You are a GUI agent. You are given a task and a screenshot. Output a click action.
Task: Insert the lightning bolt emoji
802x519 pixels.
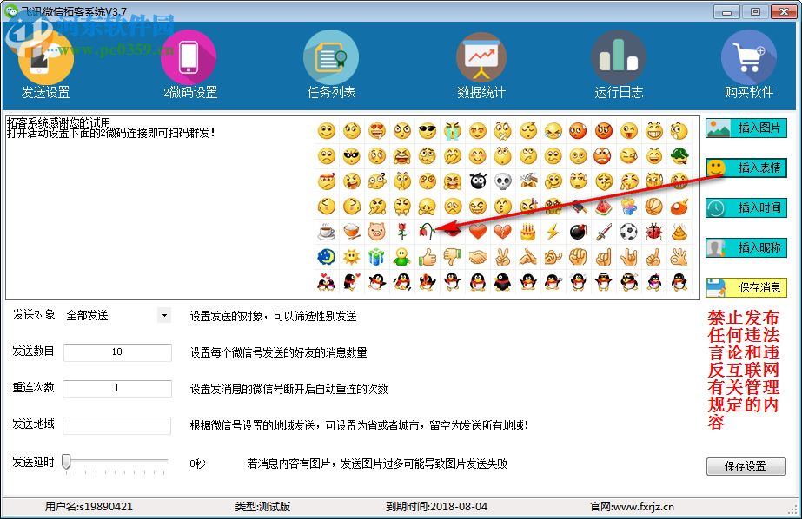(x=553, y=232)
